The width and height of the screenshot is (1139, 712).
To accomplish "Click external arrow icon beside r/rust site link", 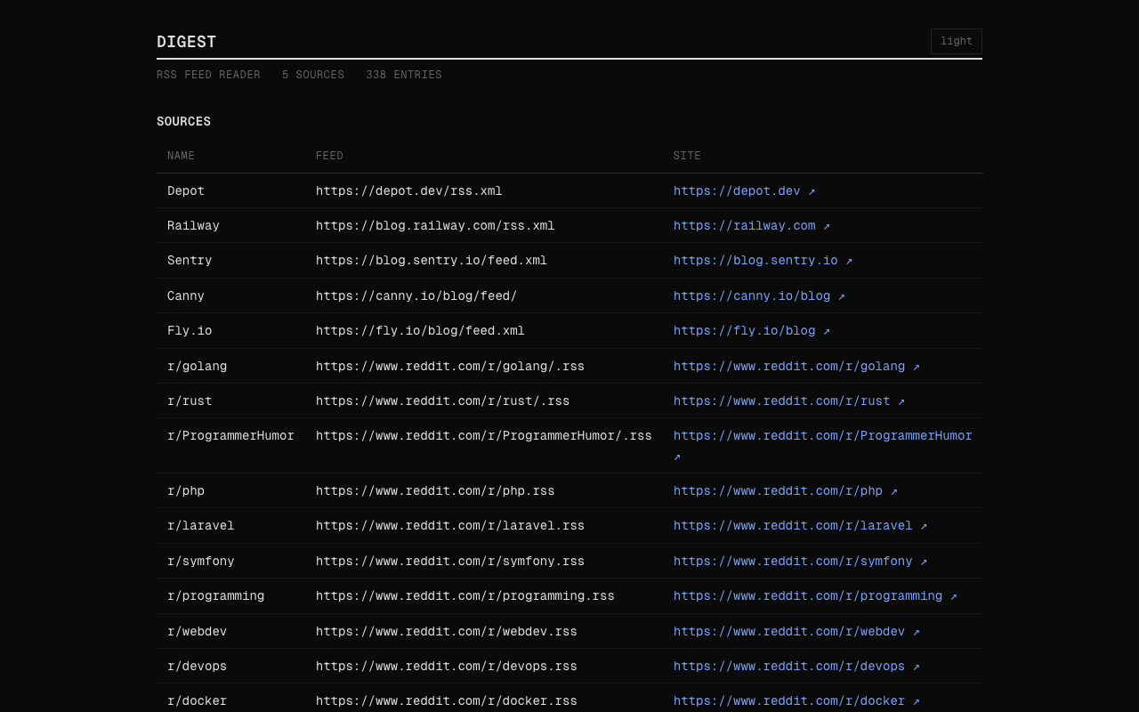I will click(901, 401).
